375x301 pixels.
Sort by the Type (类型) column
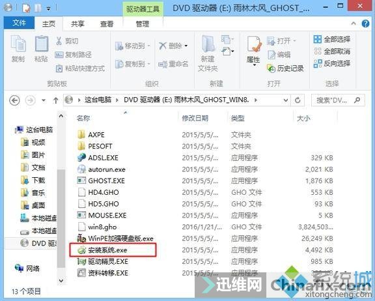238,118
